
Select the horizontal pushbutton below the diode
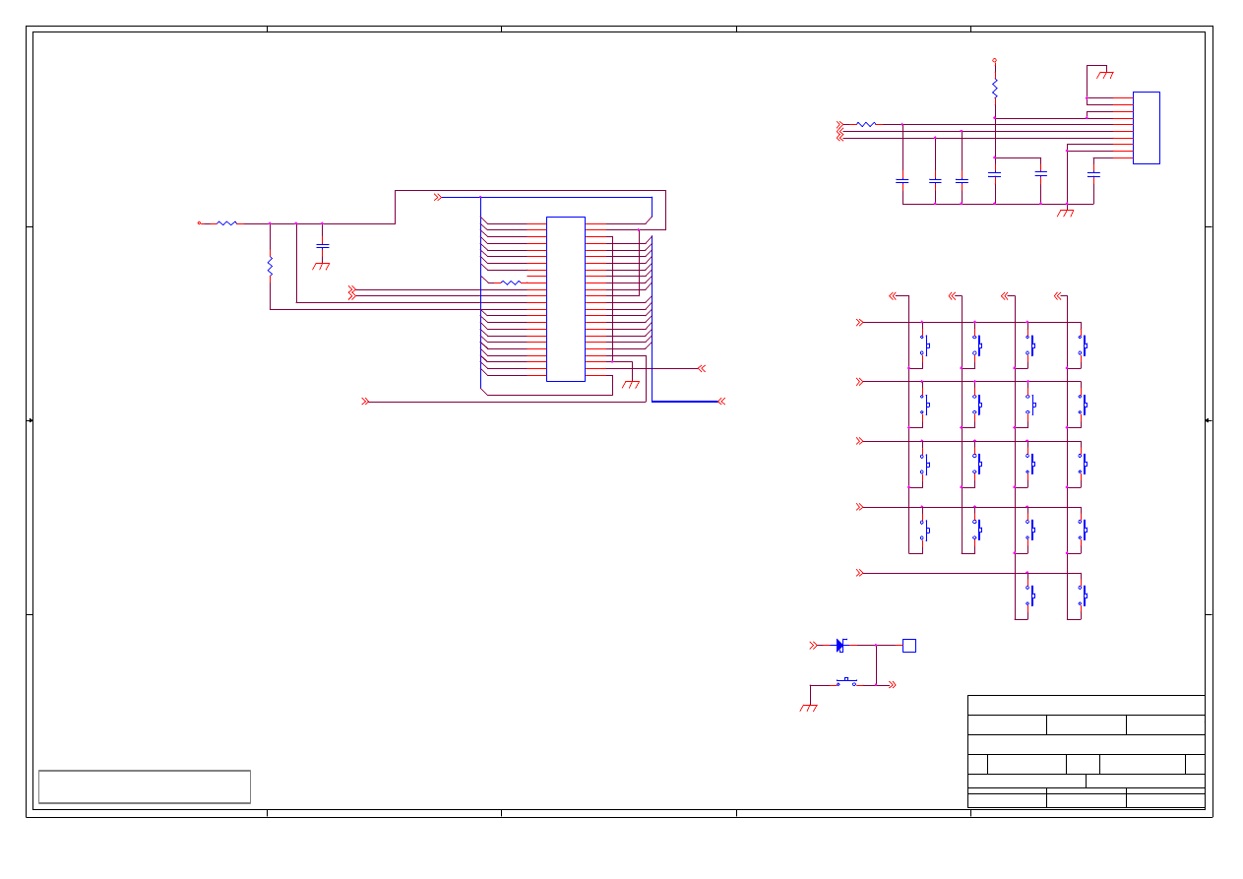tap(846, 682)
